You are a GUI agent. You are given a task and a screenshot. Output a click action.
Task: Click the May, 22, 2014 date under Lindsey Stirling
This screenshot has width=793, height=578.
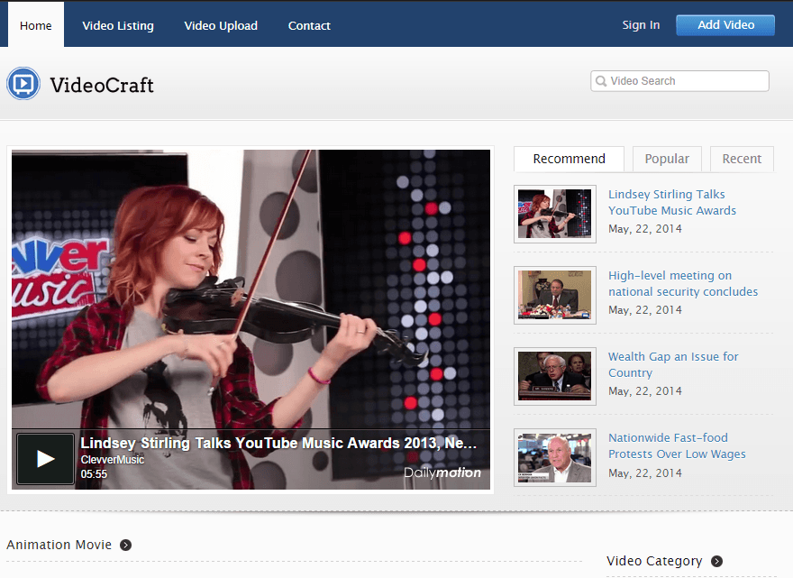(645, 229)
